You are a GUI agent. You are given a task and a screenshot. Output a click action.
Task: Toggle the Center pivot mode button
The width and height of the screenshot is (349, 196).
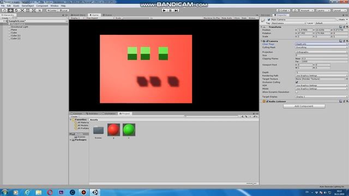[52, 10]
